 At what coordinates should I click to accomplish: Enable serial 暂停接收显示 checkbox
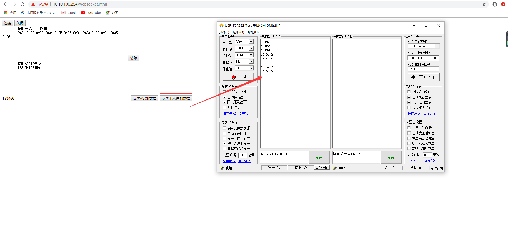click(224, 107)
